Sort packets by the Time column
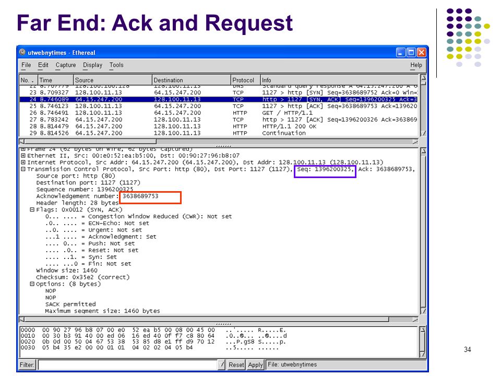The height and width of the screenshot is (376, 501). (56, 80)
